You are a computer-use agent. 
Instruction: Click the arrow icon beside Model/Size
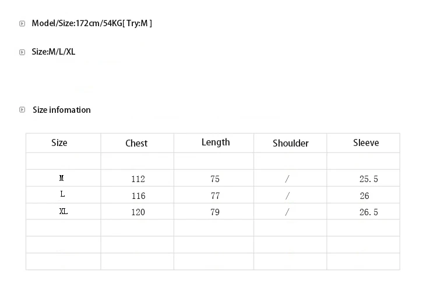(22, 24)
